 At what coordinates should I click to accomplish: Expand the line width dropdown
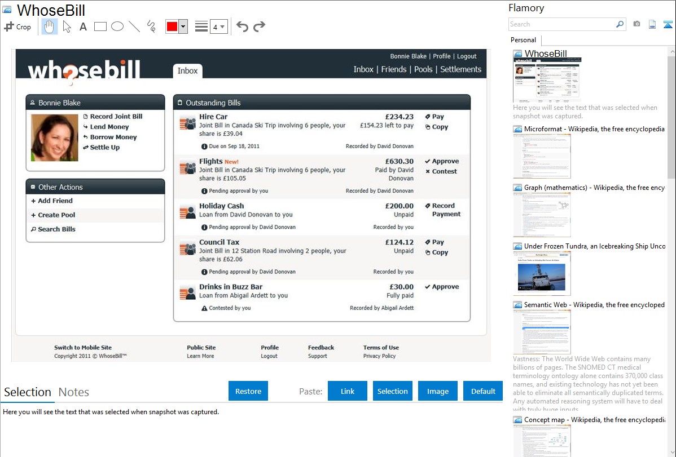pyautogui.click(x=219, y=26)
